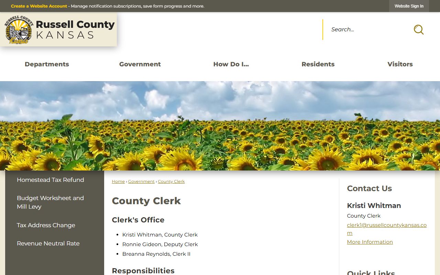Click the search magnifier icon

pyautogui.click(x=418, y=30)
